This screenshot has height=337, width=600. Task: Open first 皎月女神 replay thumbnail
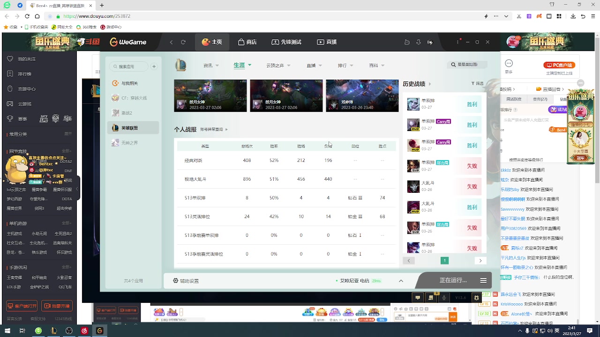pos(210,95)
